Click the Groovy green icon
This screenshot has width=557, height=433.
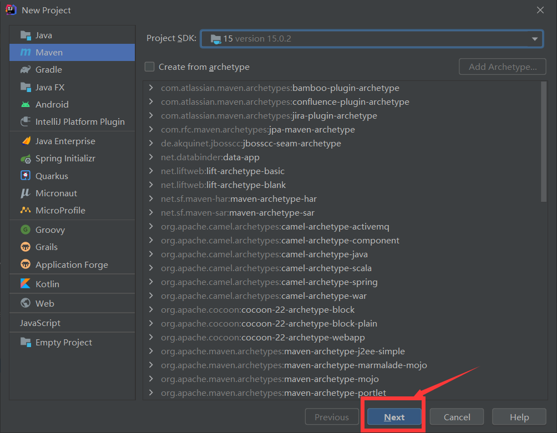(26, 230)
